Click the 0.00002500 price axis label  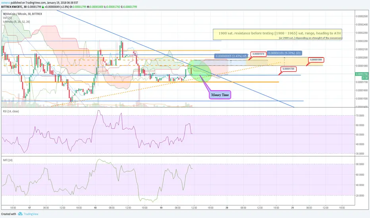[362, 16]
